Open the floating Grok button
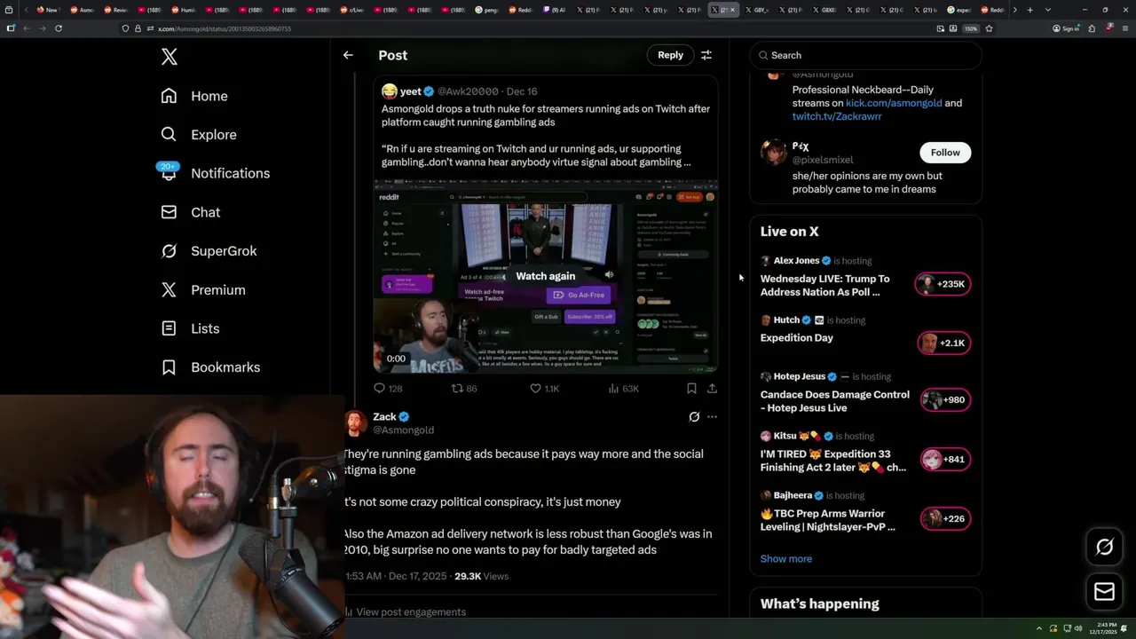Viewport: 1136px width, 639px height. pos(1105,548)
